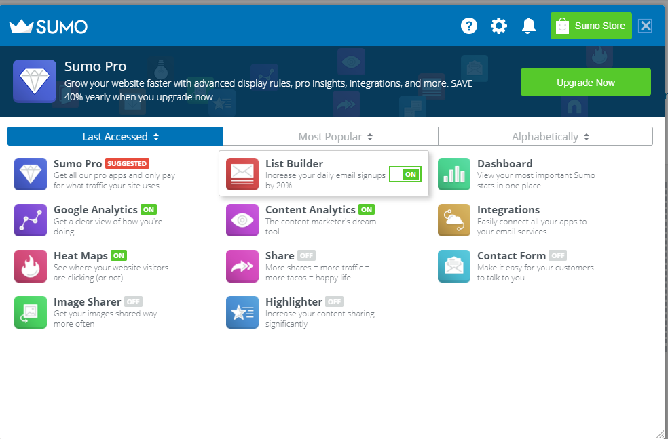668x439 pixels.
Task: Toggle Content Analytics ON badge
Action: 367,209
